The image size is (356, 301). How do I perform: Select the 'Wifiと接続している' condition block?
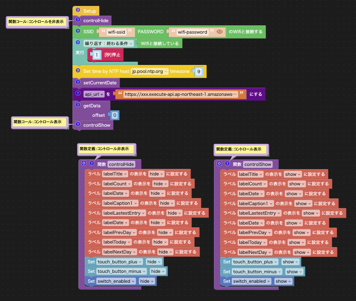coord(160,44)
